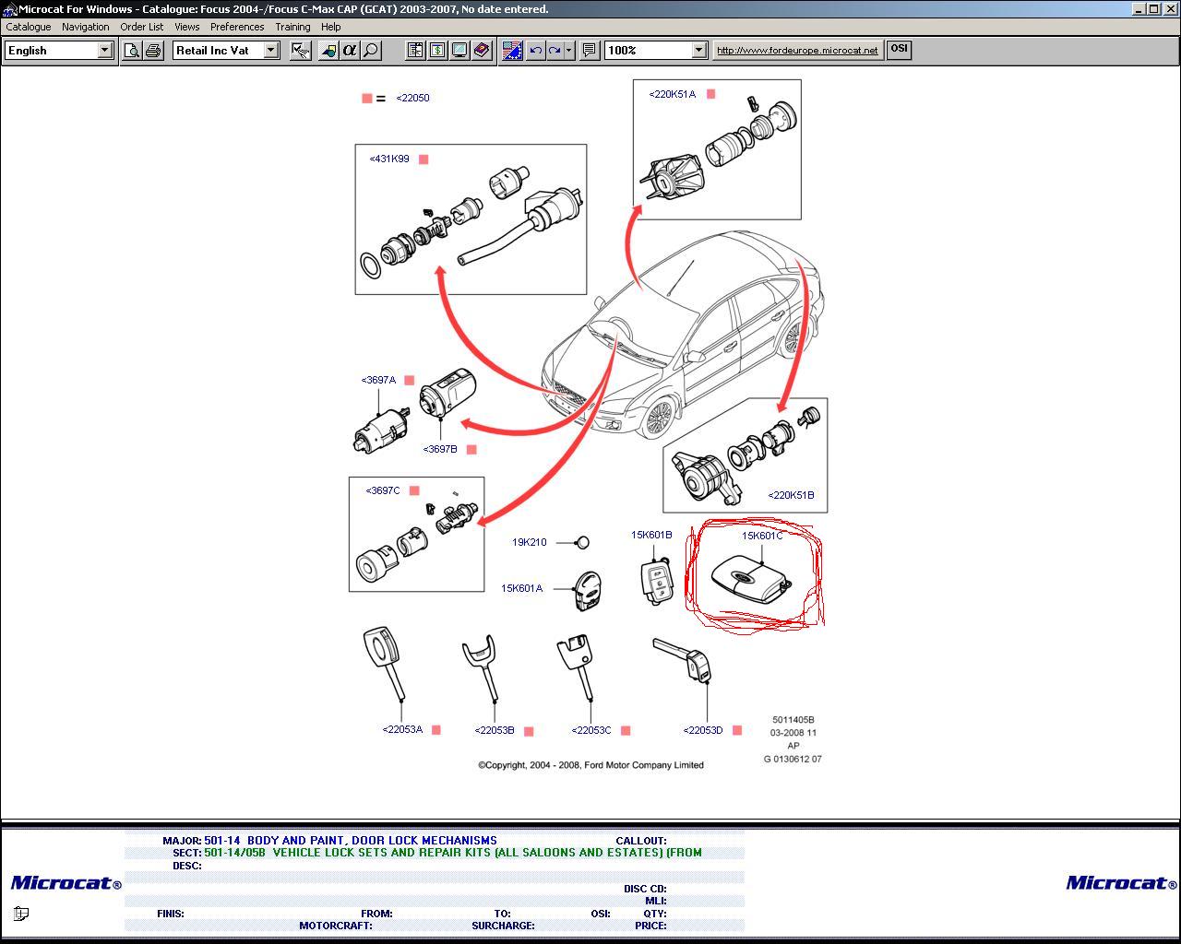Click pink square next to 431K99
This screenshot has width=1181, height=944.
click(x=423, y=159)
